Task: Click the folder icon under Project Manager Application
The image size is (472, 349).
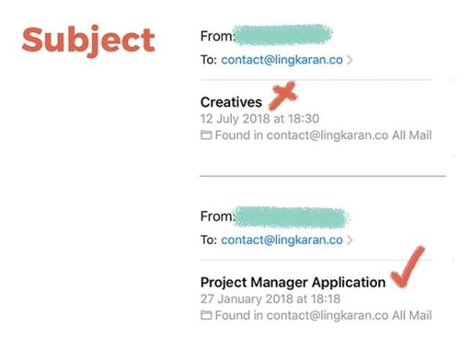Action: point(206,315)
